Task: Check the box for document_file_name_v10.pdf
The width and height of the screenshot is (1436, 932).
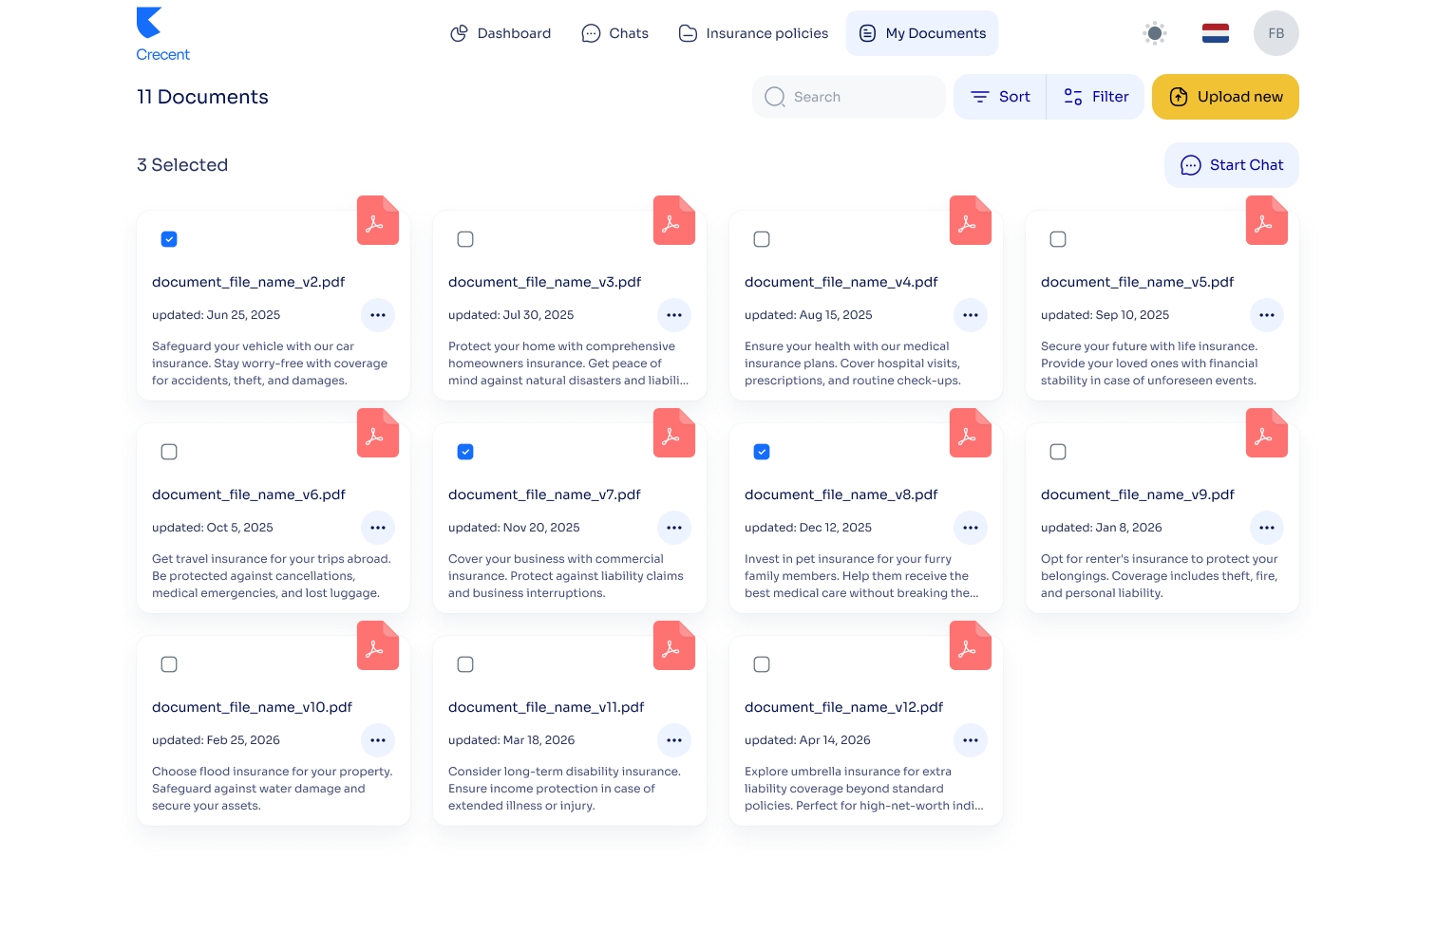Action: (x=169, y=664)
